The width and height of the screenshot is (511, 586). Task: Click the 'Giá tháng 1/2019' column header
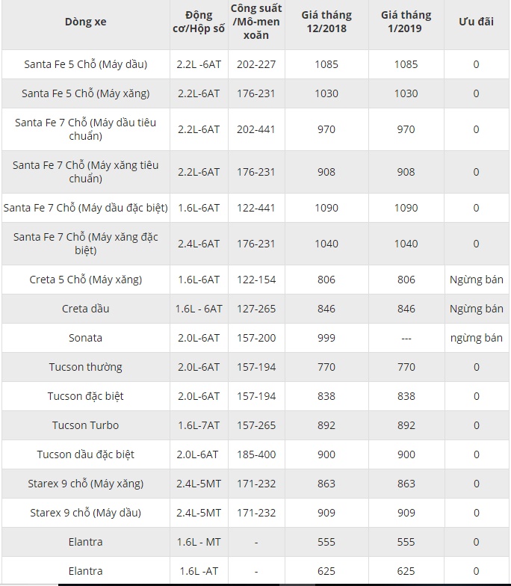pyautogui.click(x=406, y=22)
